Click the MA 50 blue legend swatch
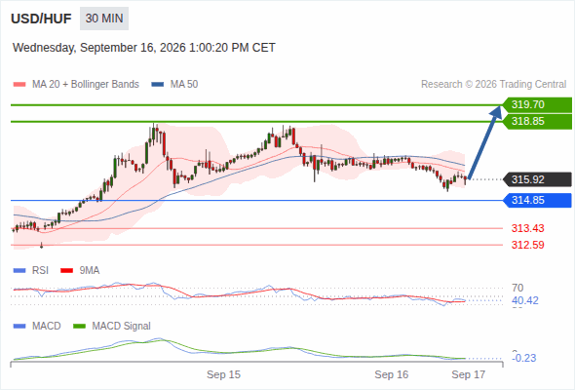Image resolution: width=575 pixels, height=390 pixels. tap(158, 85)
